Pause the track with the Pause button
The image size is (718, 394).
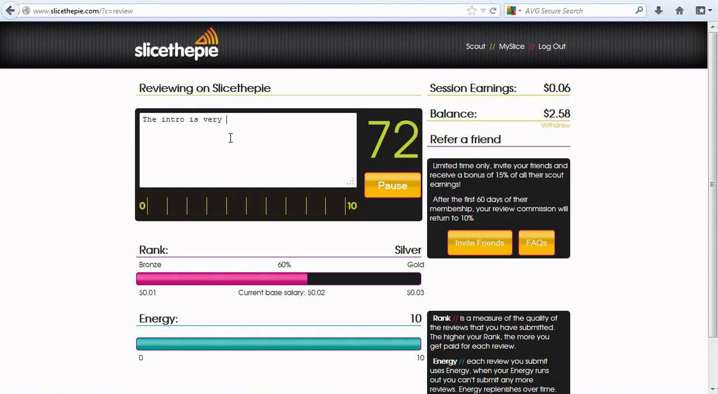tap(393, 185)
